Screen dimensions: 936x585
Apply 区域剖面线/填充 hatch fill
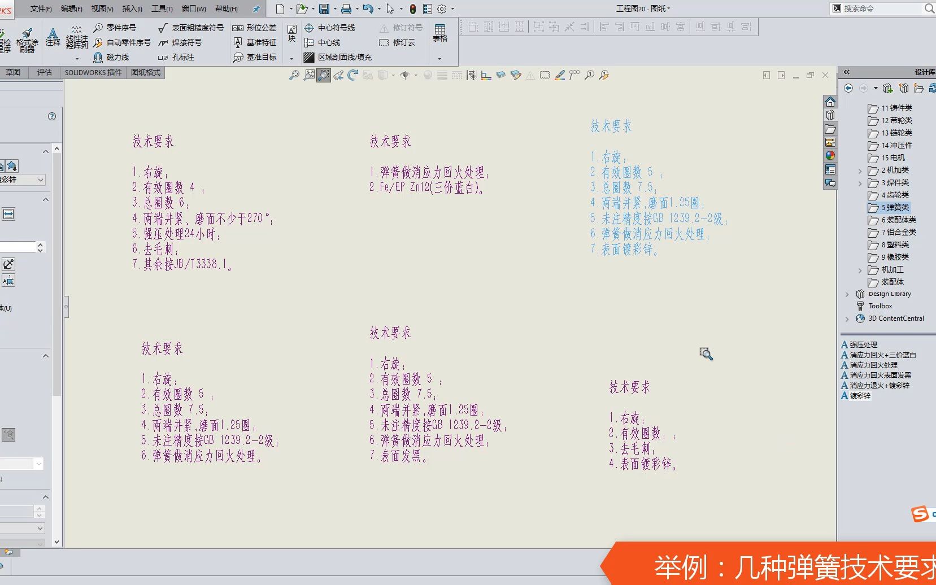point(339,57)
